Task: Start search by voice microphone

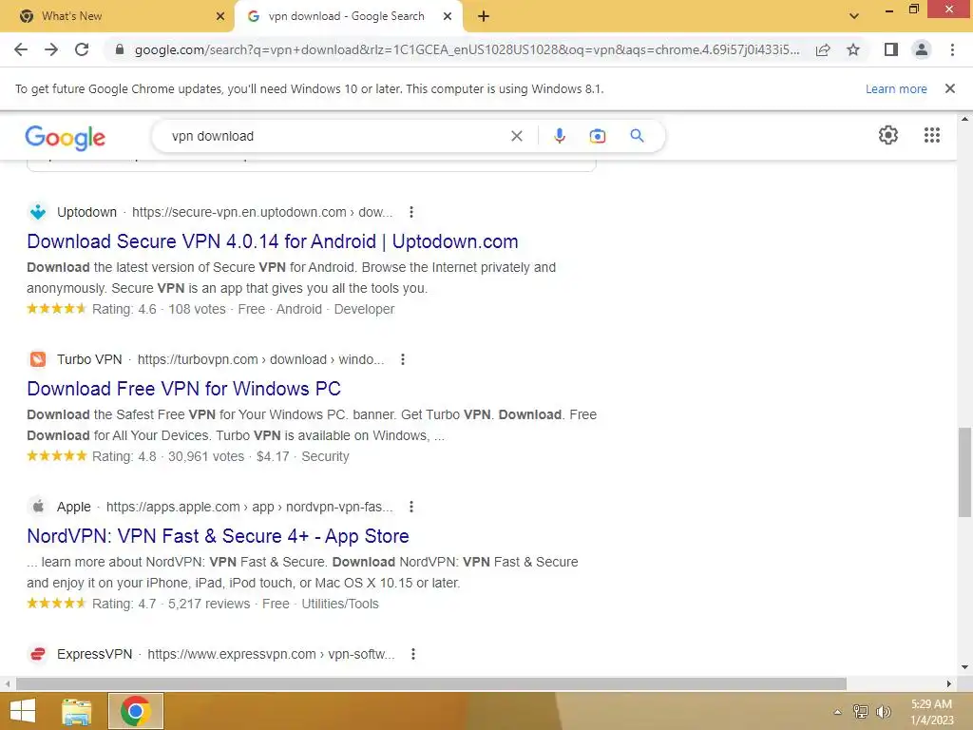Action: (x=559, y=136)
